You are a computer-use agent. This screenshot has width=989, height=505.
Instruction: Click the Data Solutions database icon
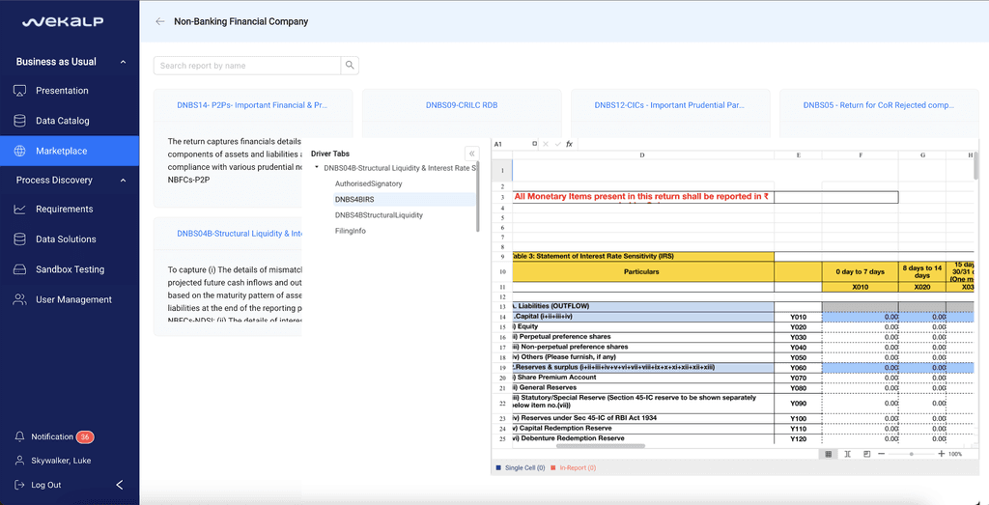pos(19,239)
